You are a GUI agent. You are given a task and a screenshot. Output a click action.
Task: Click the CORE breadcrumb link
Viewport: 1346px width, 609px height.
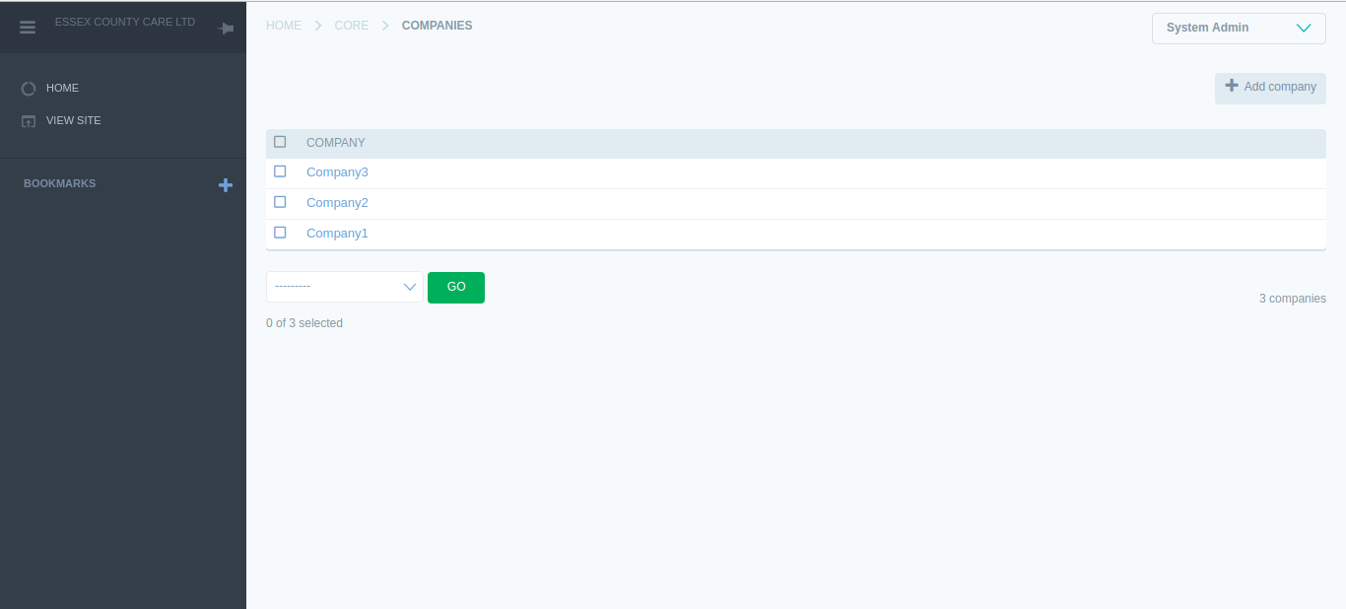pyautogui.click(x=352, y=26)
